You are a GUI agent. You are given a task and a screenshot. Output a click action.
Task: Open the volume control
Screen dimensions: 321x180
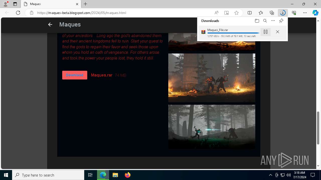[x=288, y=175]
